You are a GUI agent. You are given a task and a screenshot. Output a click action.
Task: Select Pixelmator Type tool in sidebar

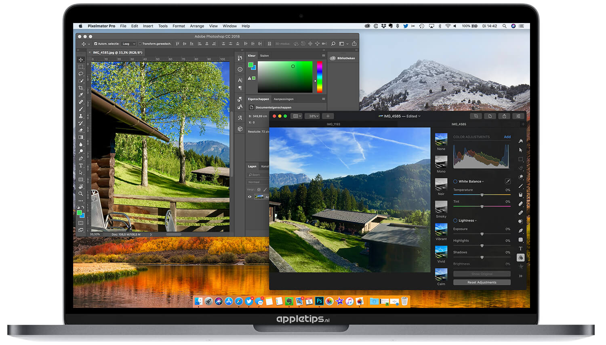(x=521, y=249)
